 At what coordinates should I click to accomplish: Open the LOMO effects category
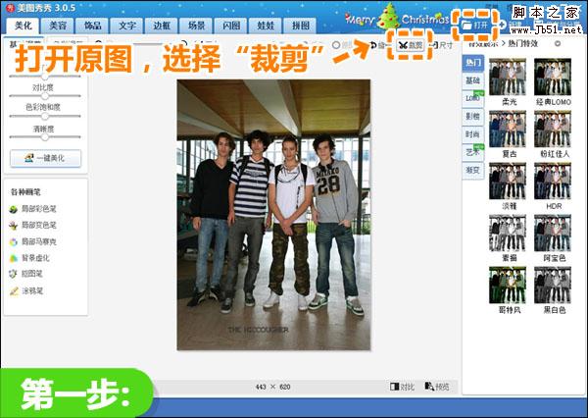[473, 98]
